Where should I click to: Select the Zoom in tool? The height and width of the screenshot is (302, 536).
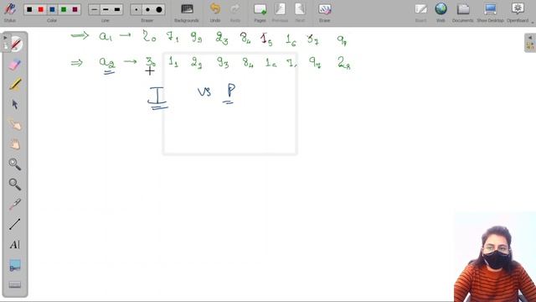[x=15, y=164]
